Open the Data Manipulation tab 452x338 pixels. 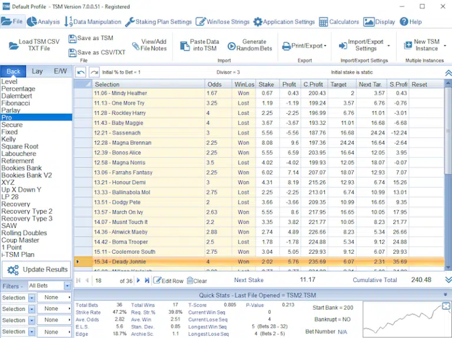pyautogui.click(x=93, y=22)
